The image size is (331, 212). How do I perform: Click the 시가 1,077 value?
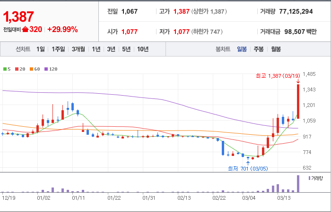tap(130, 32)
